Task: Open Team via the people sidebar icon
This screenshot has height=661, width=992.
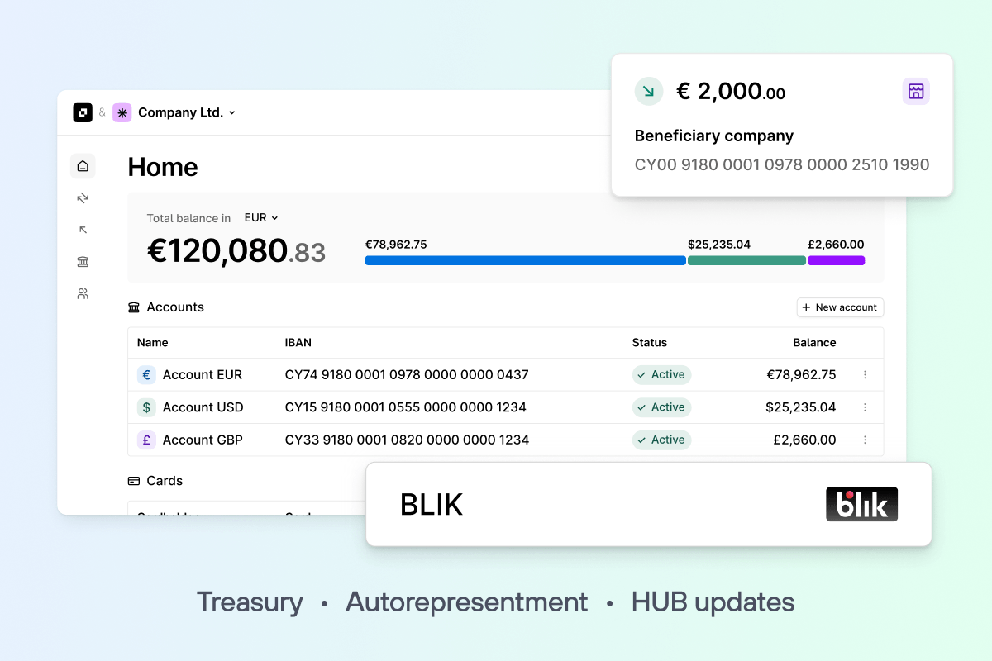Action: [x=83, y=293]
